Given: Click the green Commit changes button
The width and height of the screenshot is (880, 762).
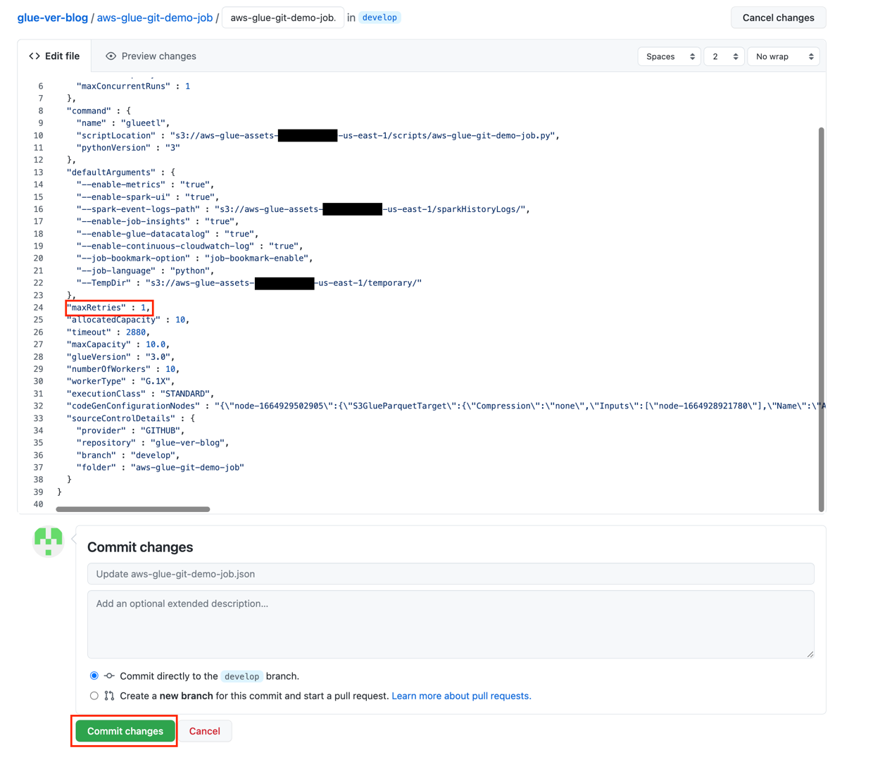Looking at the screenshot, I should tap(125, 731).
